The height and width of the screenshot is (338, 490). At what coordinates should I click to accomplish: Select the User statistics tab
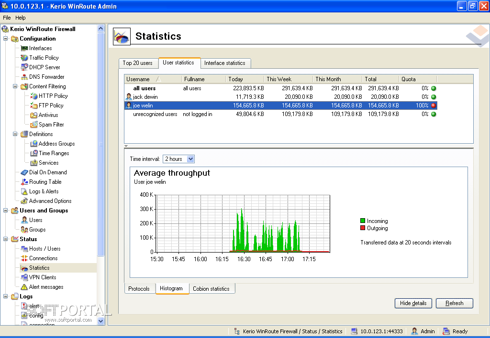178,63
